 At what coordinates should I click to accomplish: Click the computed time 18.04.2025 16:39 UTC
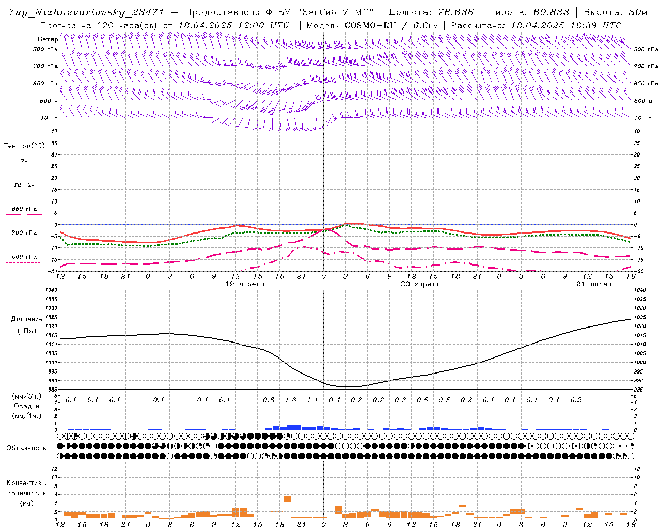coord(566,25)
